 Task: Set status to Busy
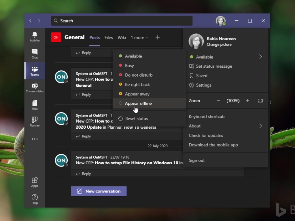click(129, 66)
